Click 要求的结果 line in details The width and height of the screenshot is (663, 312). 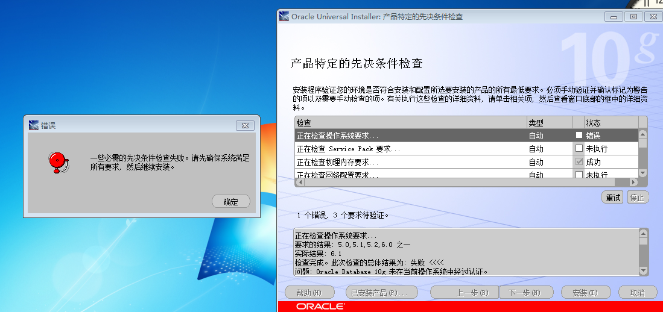click(352, 245)
